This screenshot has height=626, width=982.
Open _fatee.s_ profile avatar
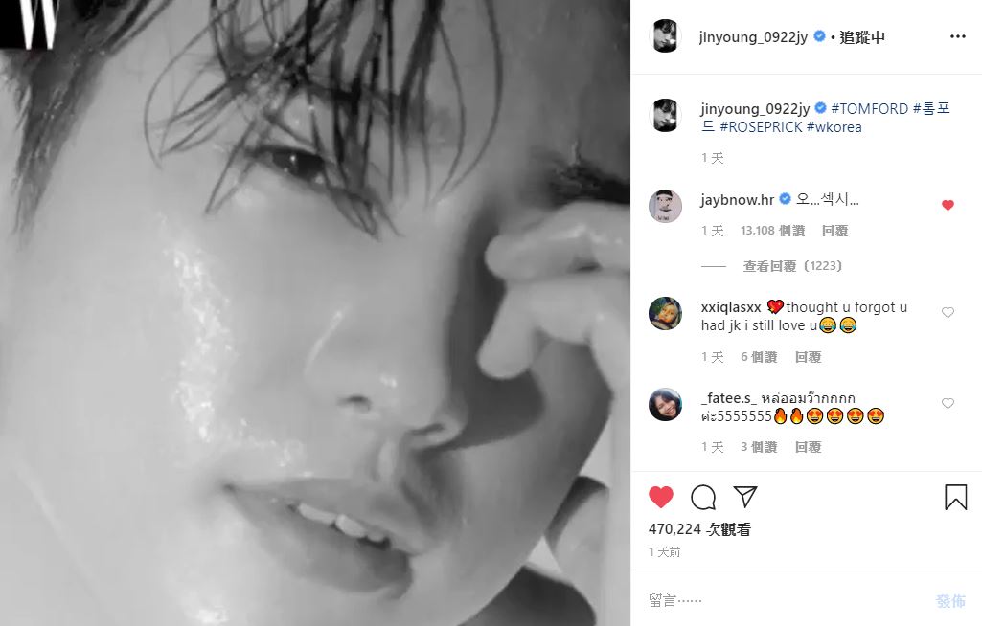665,405
